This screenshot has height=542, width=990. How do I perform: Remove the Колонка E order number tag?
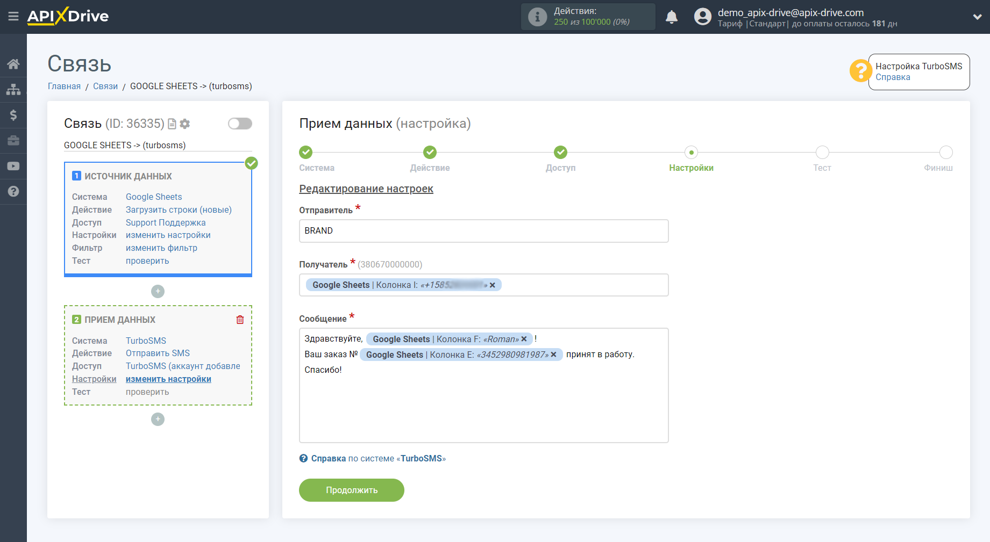tap(553, 355)
